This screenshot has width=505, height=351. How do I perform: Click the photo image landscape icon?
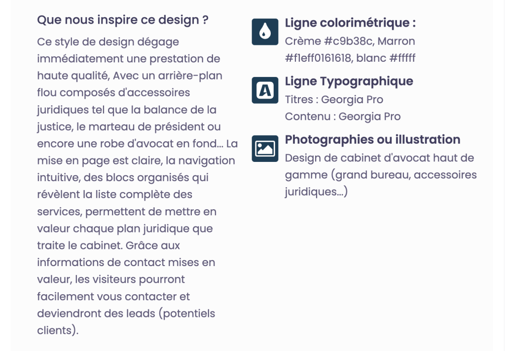click(265, 149)
